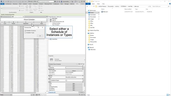Check the Schedule of Types checkbox
The image size is (171, 96).
[x=25, y=33]
